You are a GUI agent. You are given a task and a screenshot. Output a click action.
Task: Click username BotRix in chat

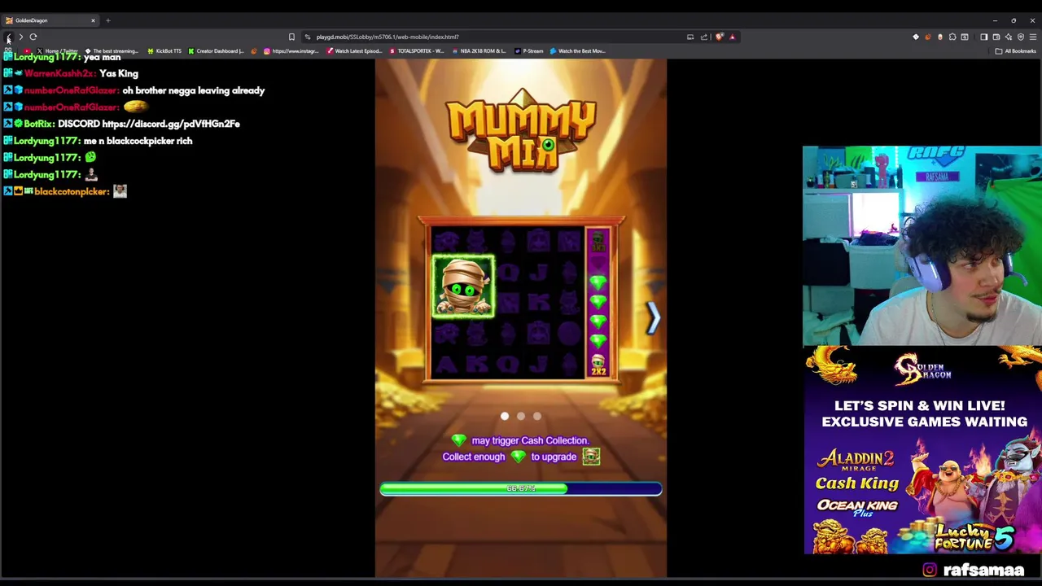click(39, 124)
